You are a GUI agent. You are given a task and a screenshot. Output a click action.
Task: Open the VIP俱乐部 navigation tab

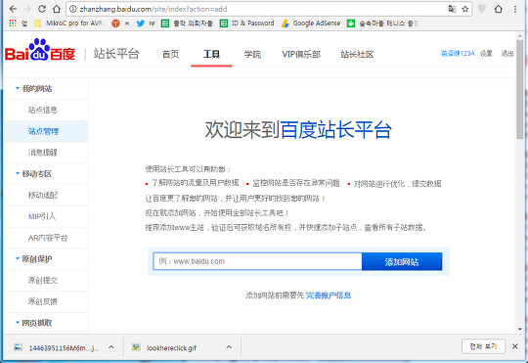coord(301,54)
